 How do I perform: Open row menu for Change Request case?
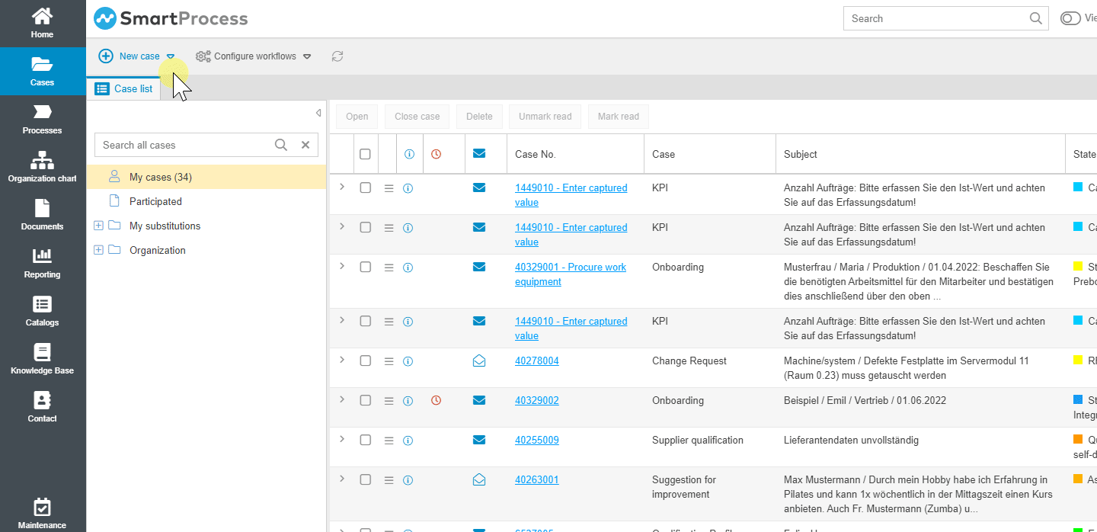pyautogui.click(x=389, y=361)
